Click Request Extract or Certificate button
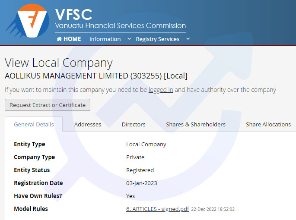 (48, 105)
